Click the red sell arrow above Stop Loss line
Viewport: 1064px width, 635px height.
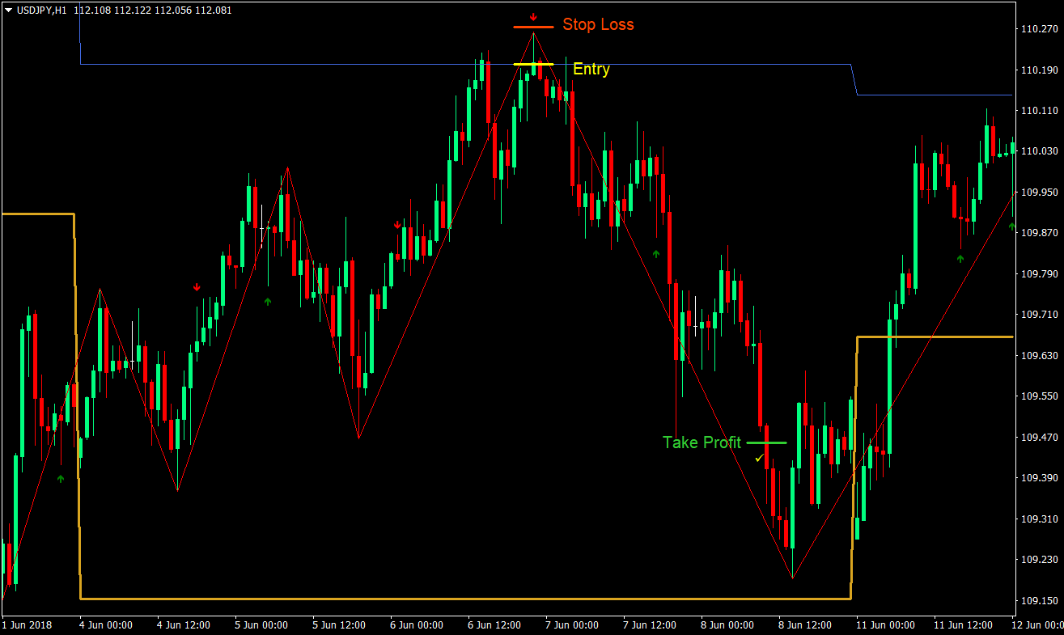(533, 17)
